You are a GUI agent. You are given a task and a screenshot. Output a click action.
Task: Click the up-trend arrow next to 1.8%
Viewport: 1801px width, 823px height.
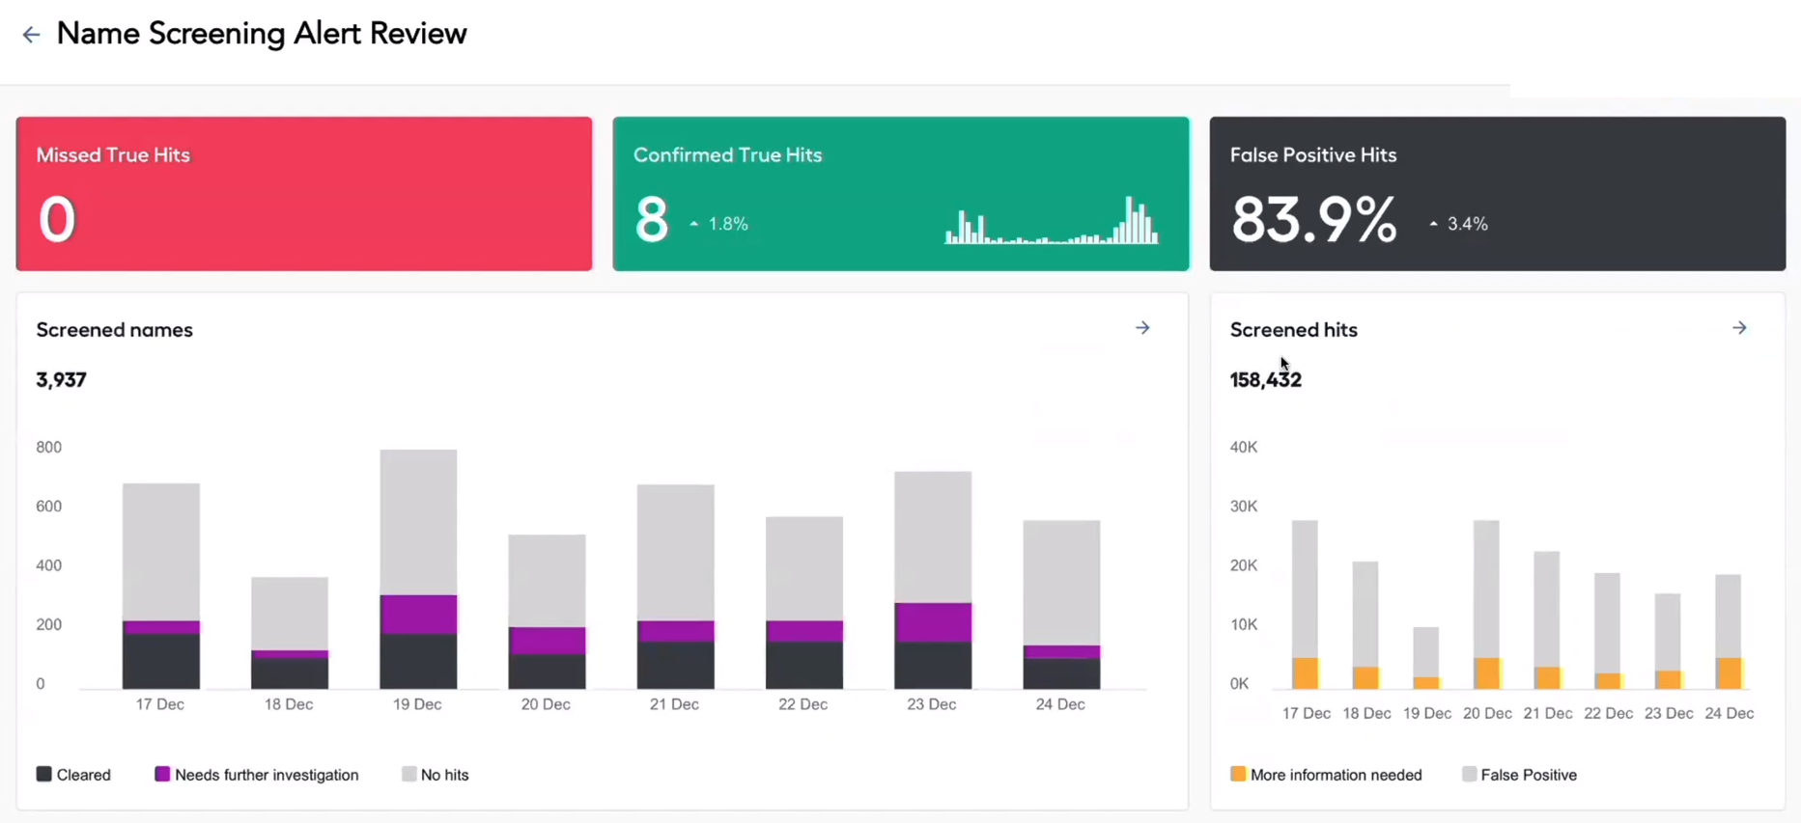coord(694,224)
